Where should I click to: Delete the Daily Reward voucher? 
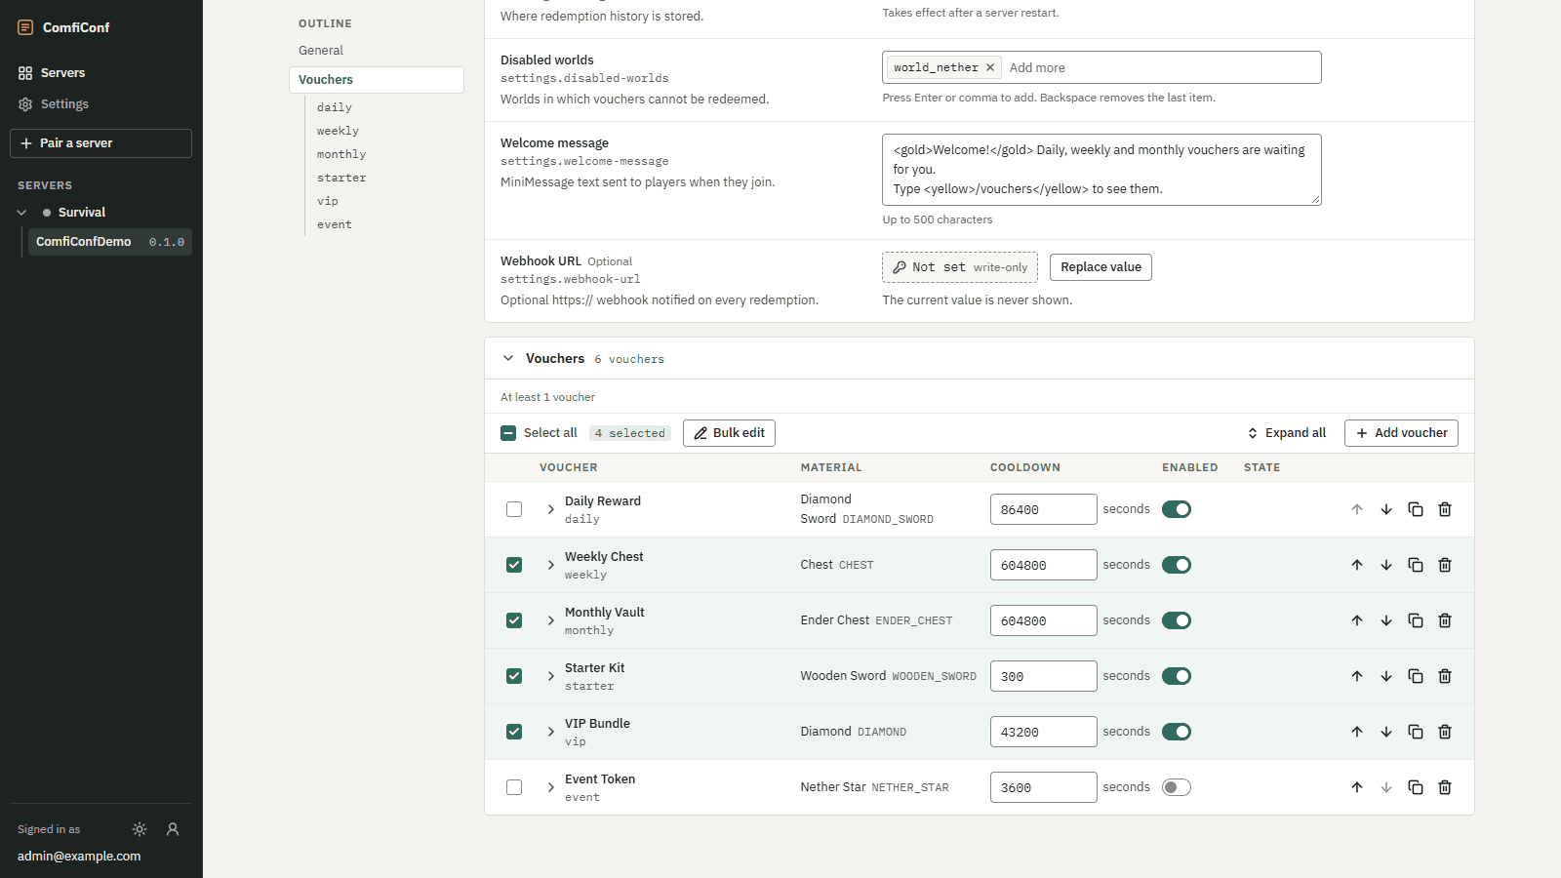pos(1445,509)
